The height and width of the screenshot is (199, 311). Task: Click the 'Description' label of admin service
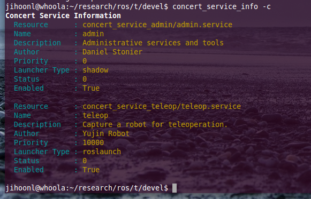[x=37, y=43]
